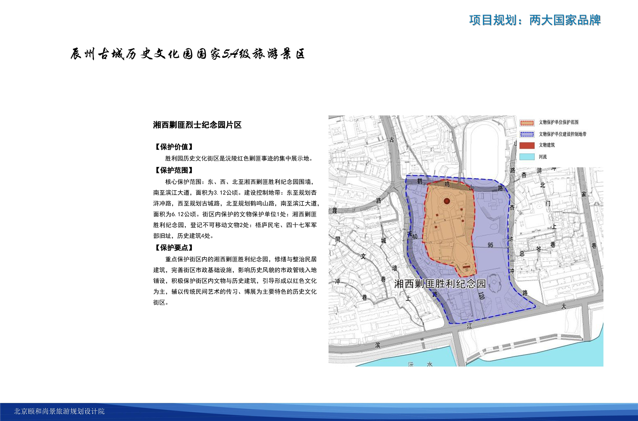The width and height of the screenshot is (638, 421).
Task: Click the section heading 湘西剿匪烈士纪念园片区
Action: tap(197, 125)
